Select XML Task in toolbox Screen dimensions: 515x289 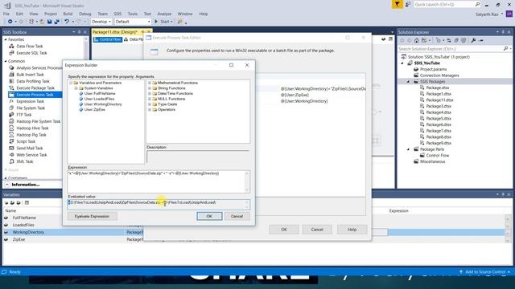click(25, 161)
